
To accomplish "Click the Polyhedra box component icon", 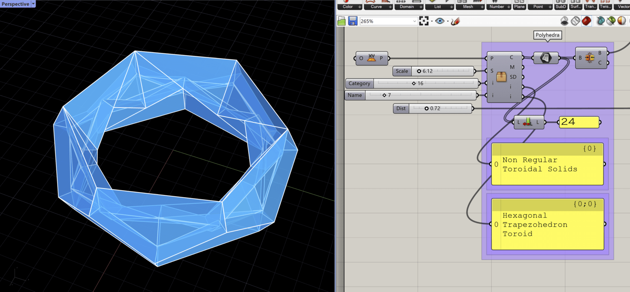I will click(501, 77).
